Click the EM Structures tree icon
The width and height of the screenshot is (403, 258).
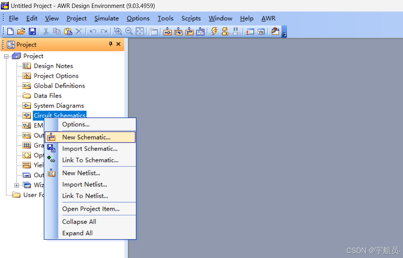pos(27,125)
